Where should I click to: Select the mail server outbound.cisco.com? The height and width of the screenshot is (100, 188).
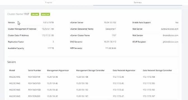(170, 29)
